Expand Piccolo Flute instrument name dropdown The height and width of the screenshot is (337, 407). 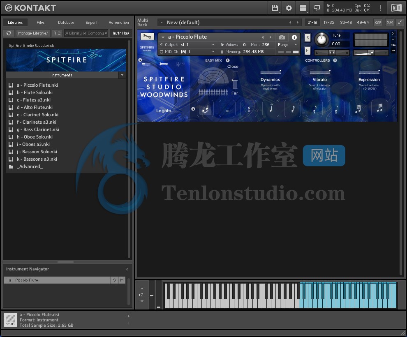163,37
